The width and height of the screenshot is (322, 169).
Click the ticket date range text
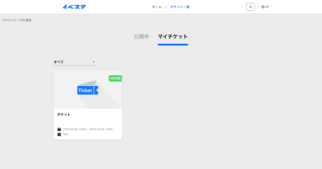[x=88, y=129]
